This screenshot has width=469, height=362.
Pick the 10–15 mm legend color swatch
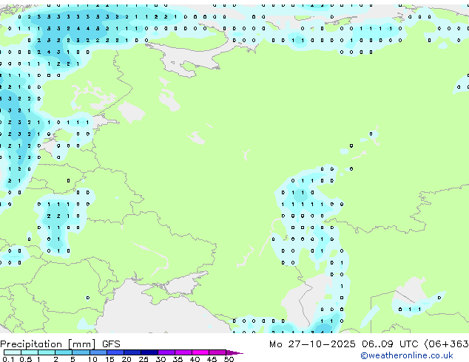[98, 352]
